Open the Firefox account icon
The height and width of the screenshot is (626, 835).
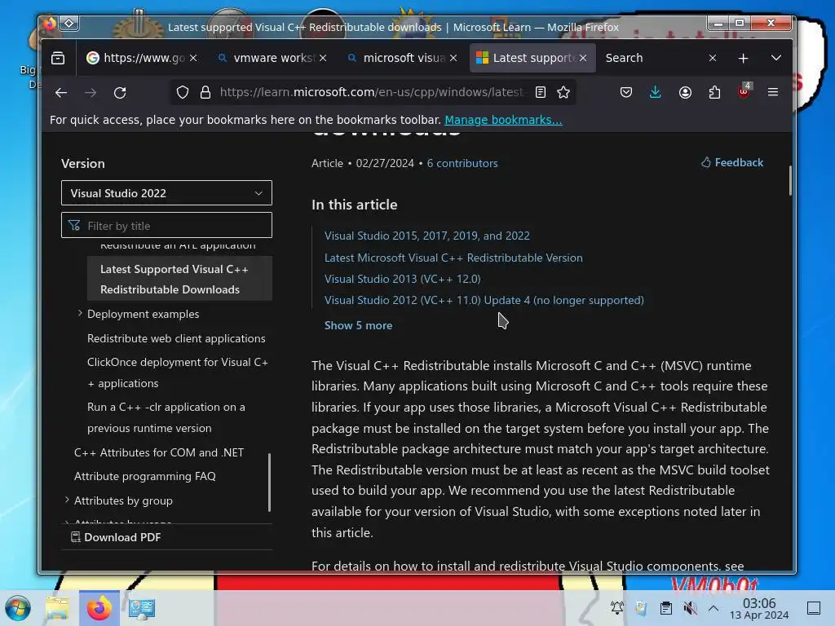(685, 92)
